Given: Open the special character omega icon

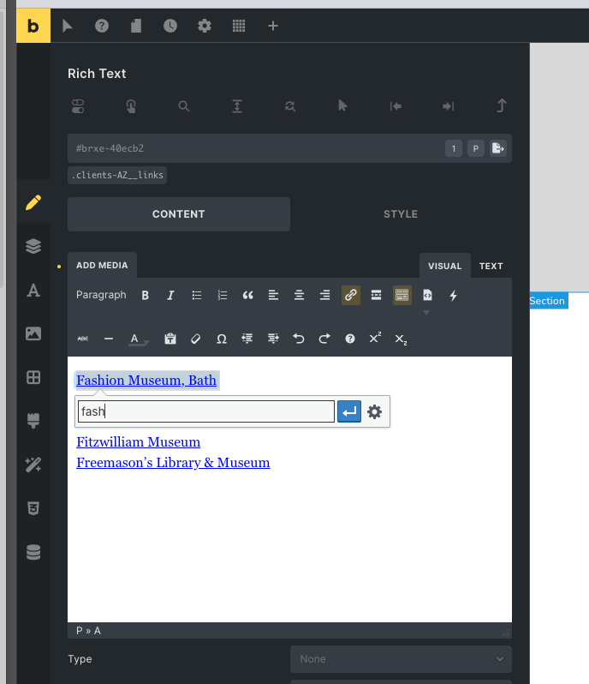Looking at the screenshot, I should [x=222, y=339].
